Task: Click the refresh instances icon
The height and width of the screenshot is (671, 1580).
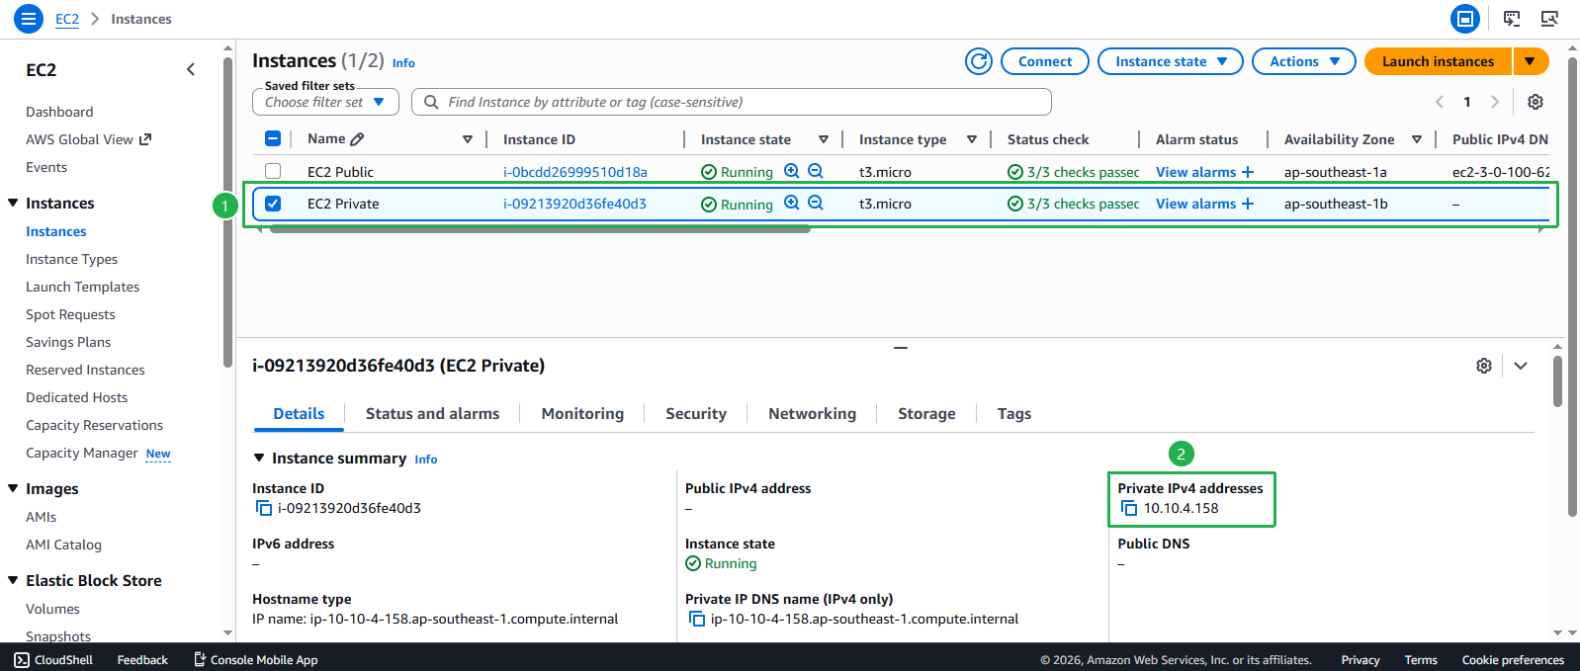Action: (x=979, y=61)
